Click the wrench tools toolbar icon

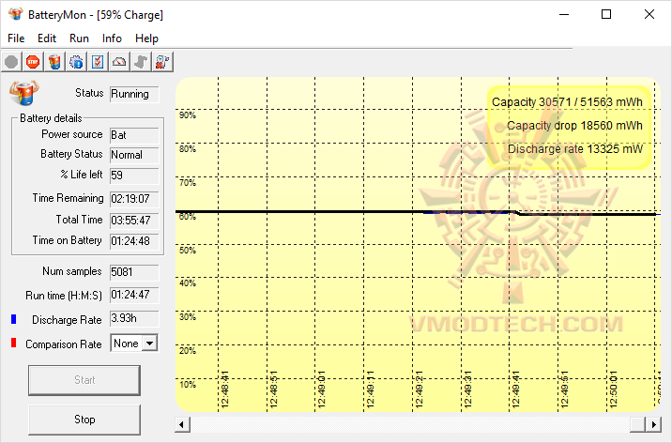pyautogui.click(x=162, y=62)
